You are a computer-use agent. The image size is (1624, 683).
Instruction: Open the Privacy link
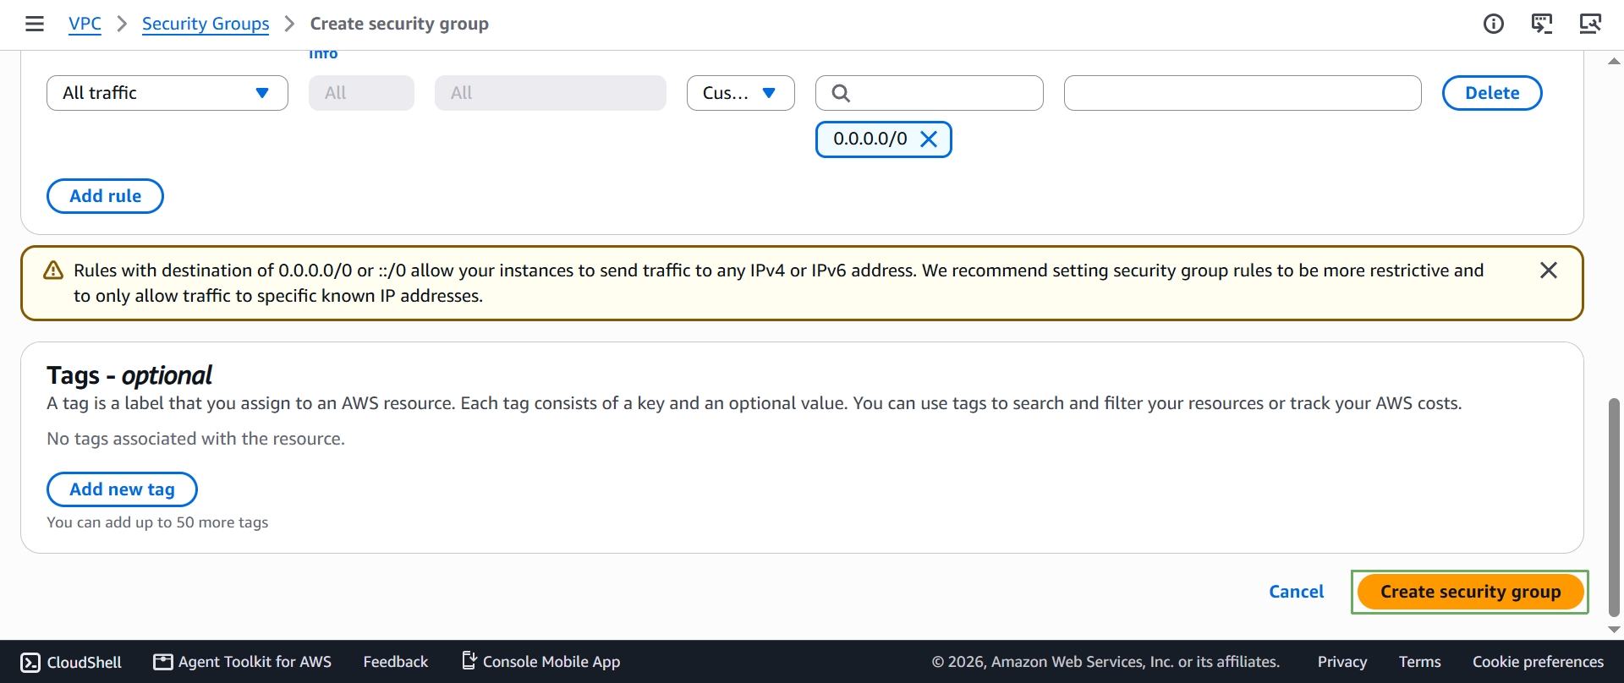click(1342, 662)
